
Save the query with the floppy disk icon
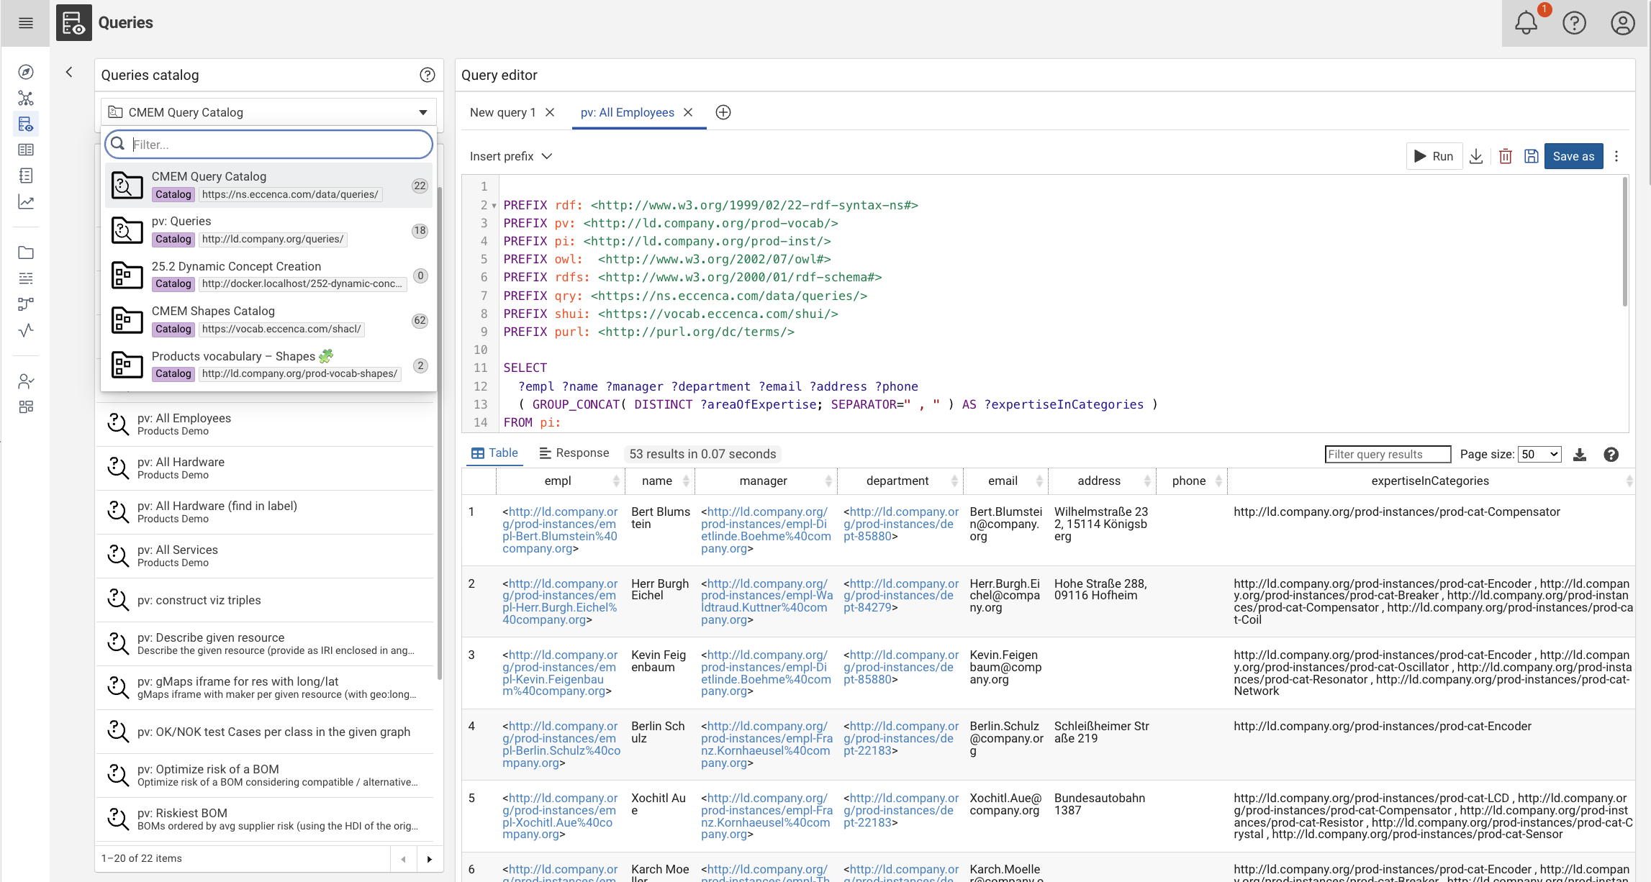point(1532,156)
